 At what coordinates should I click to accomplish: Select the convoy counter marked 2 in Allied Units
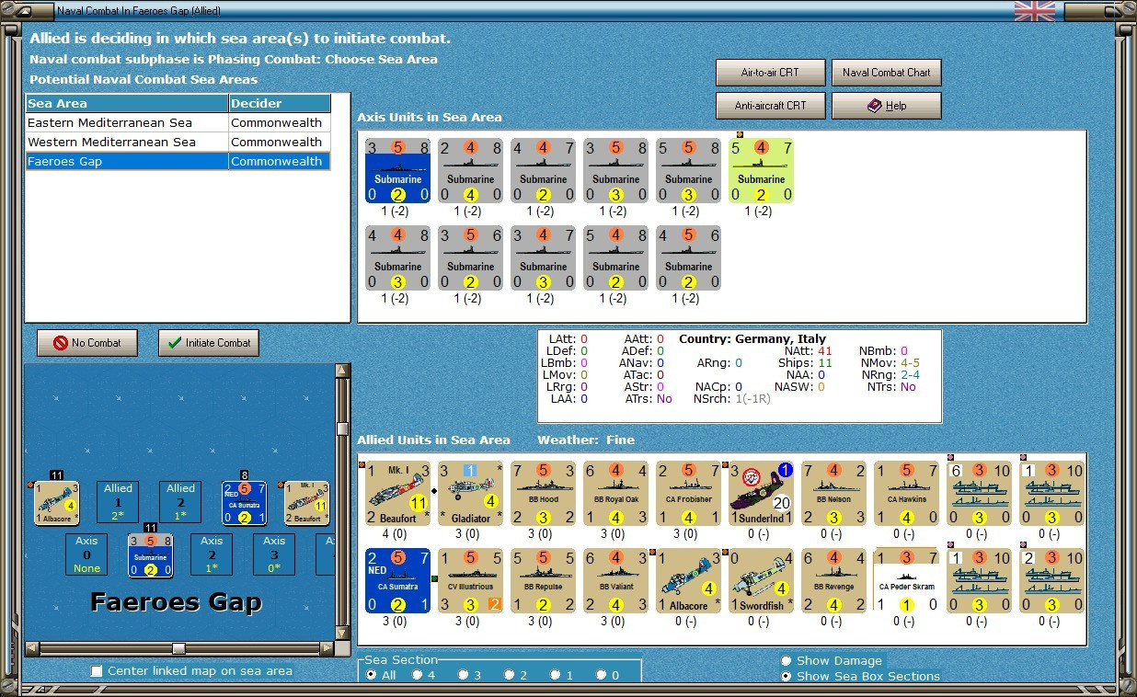click(1051, 580)
